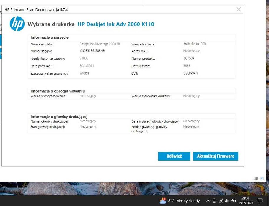
Task: Switch to large thumbnails view icon in background window
Action: pos(262,178)
